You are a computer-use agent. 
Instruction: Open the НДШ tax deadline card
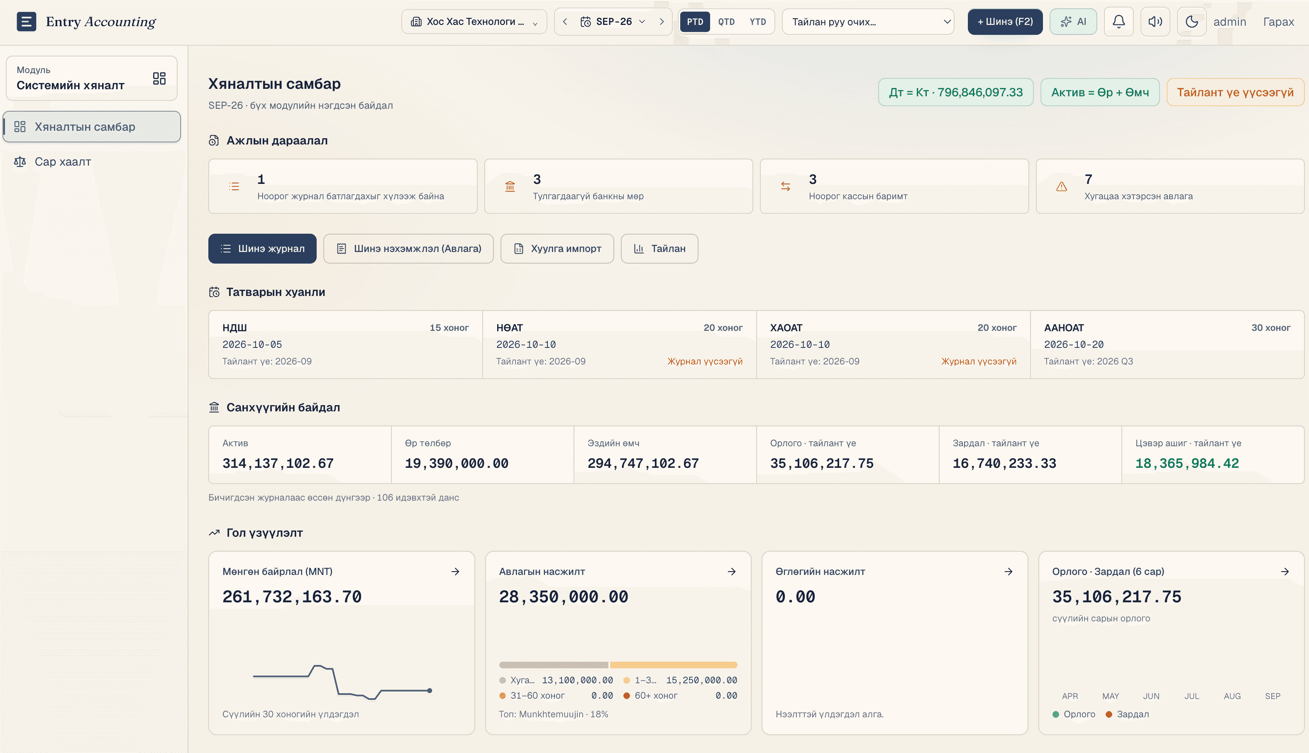pos(345,345)
